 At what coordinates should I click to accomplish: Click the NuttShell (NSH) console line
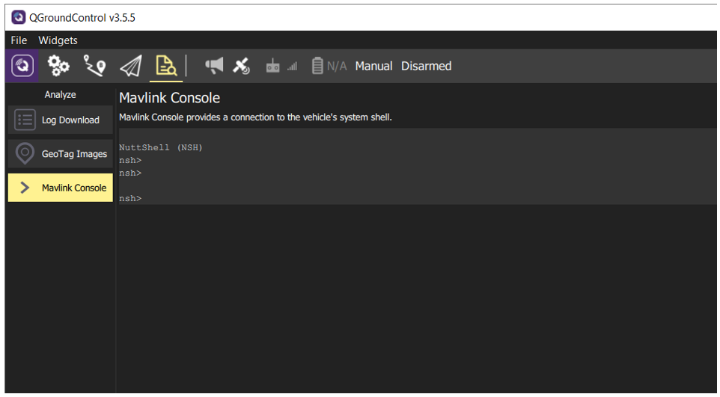tap(161, 147)
